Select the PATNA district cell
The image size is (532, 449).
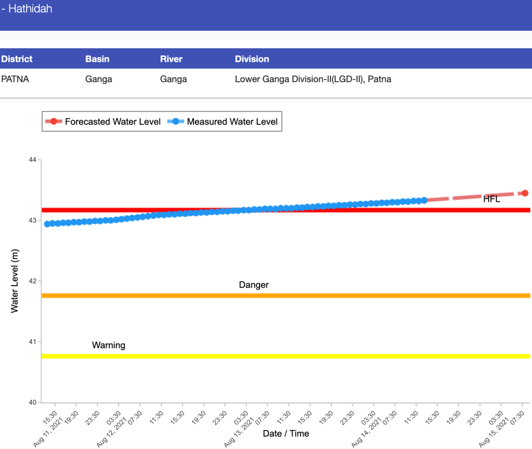pyautogui.click(x=15, y=79)
